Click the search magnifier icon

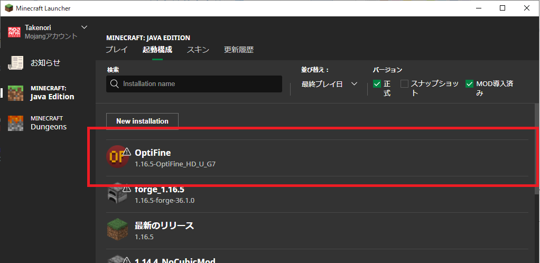(x=114, y=84)
